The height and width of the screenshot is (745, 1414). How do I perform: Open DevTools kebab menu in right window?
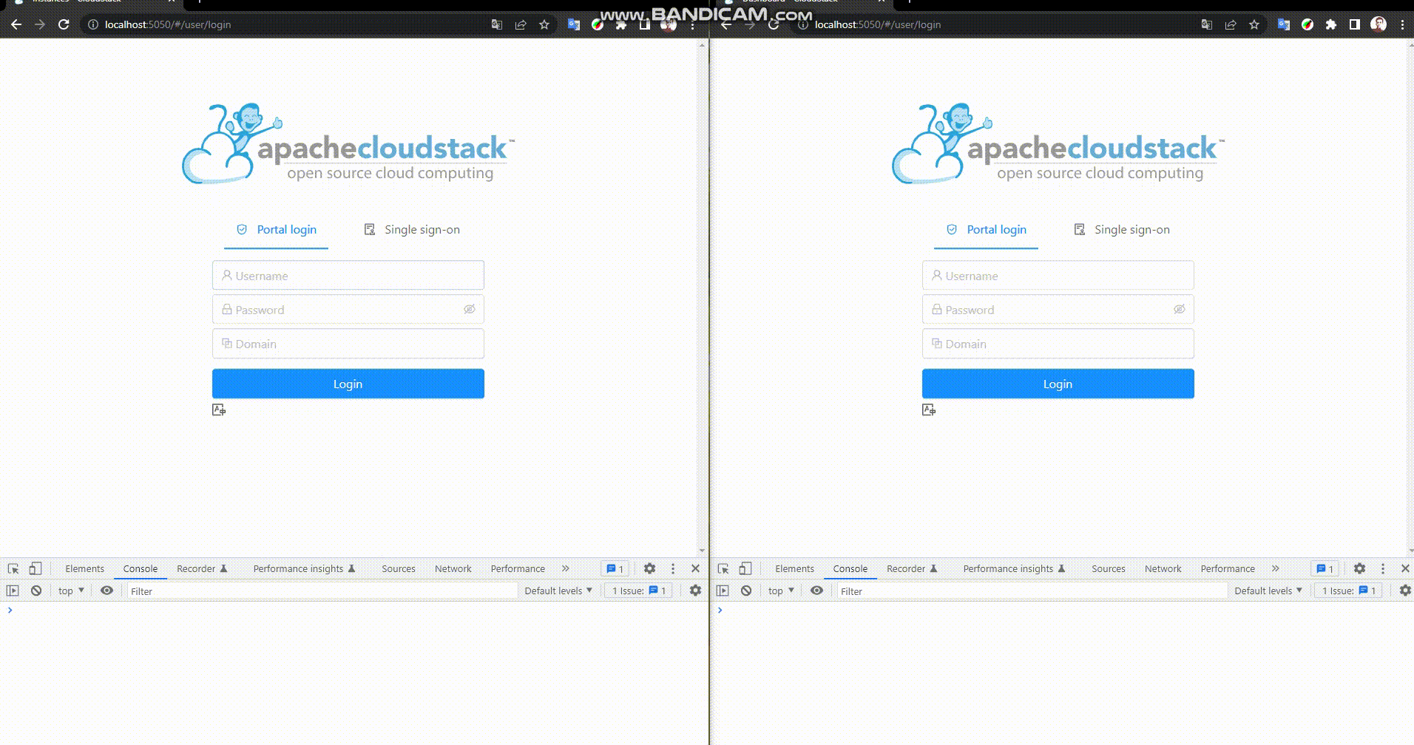pos(1383,568)
